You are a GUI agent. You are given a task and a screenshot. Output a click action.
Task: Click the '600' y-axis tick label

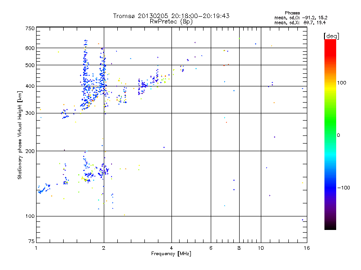[x=30, y=48]
